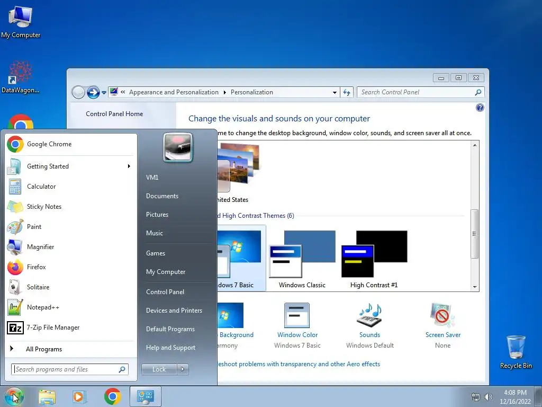
Task: Click theme list scrollbar down arrow
Action: [475, 287]
